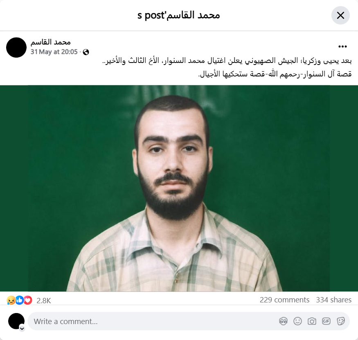Viewport: 358px width, 340px height.
Task: Open the post author's name link
Action: click(x=51, y=42)
